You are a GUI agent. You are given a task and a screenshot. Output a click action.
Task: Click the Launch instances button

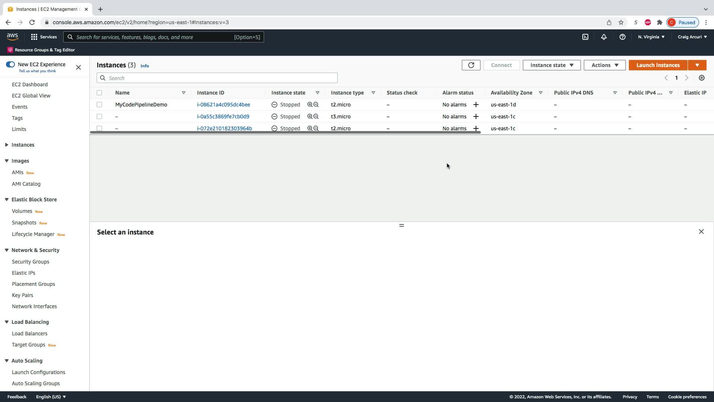pos(657,65)
